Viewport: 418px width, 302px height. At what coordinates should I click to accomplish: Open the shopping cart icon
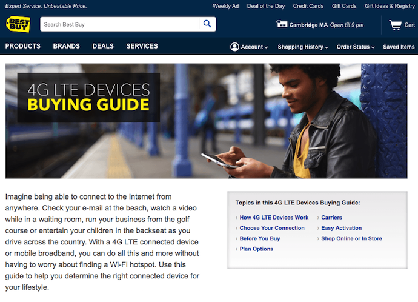coord(395,25)
